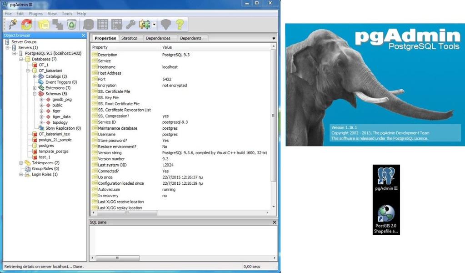Click the Group Roles icon
Image resolution: width=465 pixels, height=273 pixels.
pyautogui.click(x=28, y=168)
